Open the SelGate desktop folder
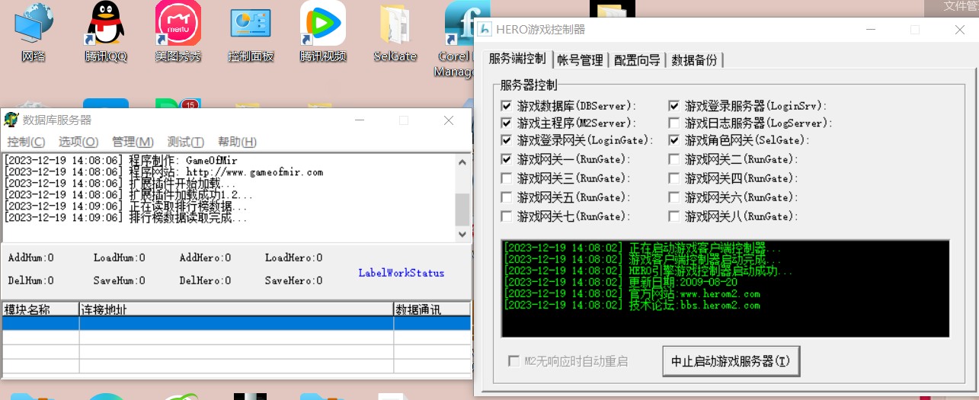The width and height of the screenshot is (979, 400). coord(395,32)
